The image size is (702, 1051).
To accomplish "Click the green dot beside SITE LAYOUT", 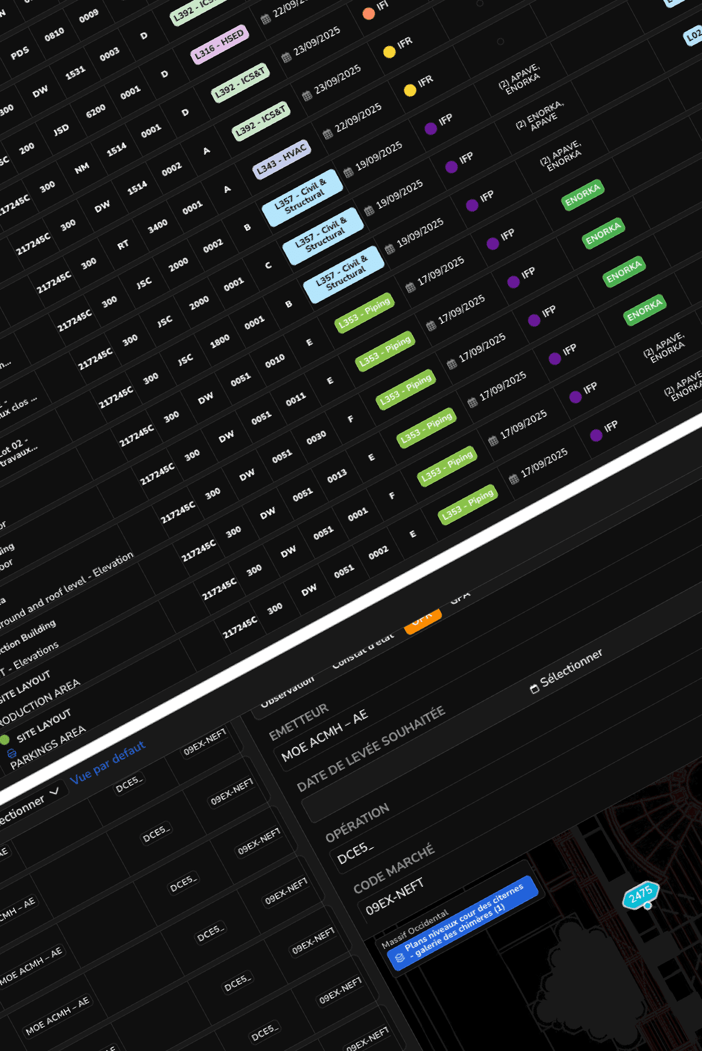I will pos(5,739).
